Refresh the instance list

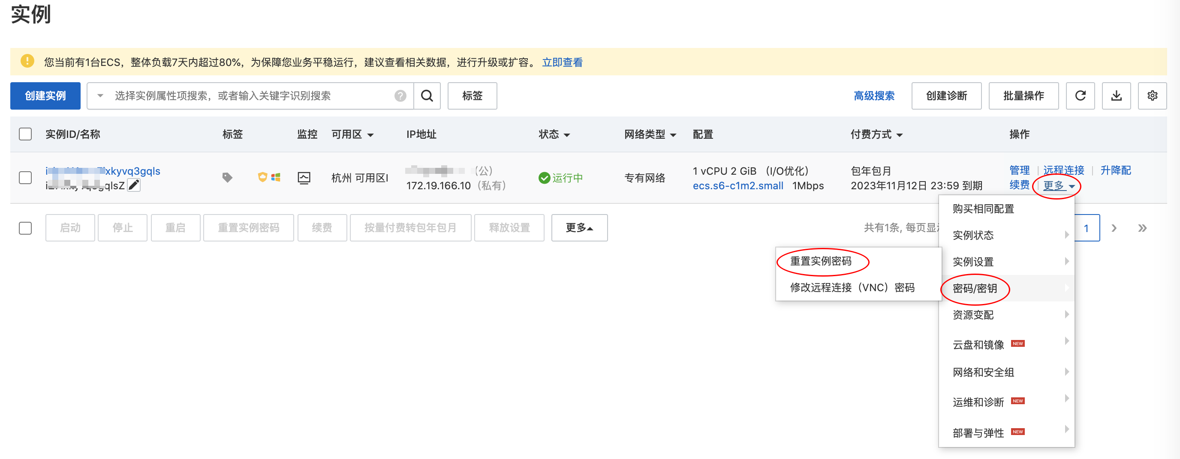(1080, 95)
